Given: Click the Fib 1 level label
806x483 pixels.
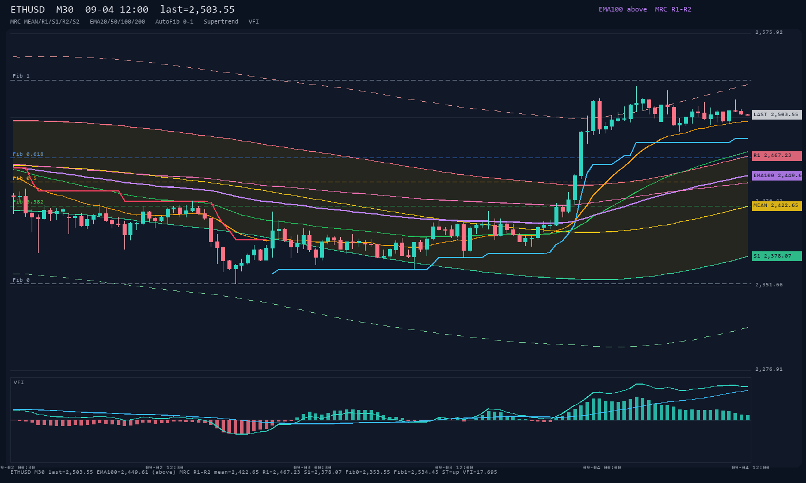Looking at the screenshot, I should [x=21, y=76].
